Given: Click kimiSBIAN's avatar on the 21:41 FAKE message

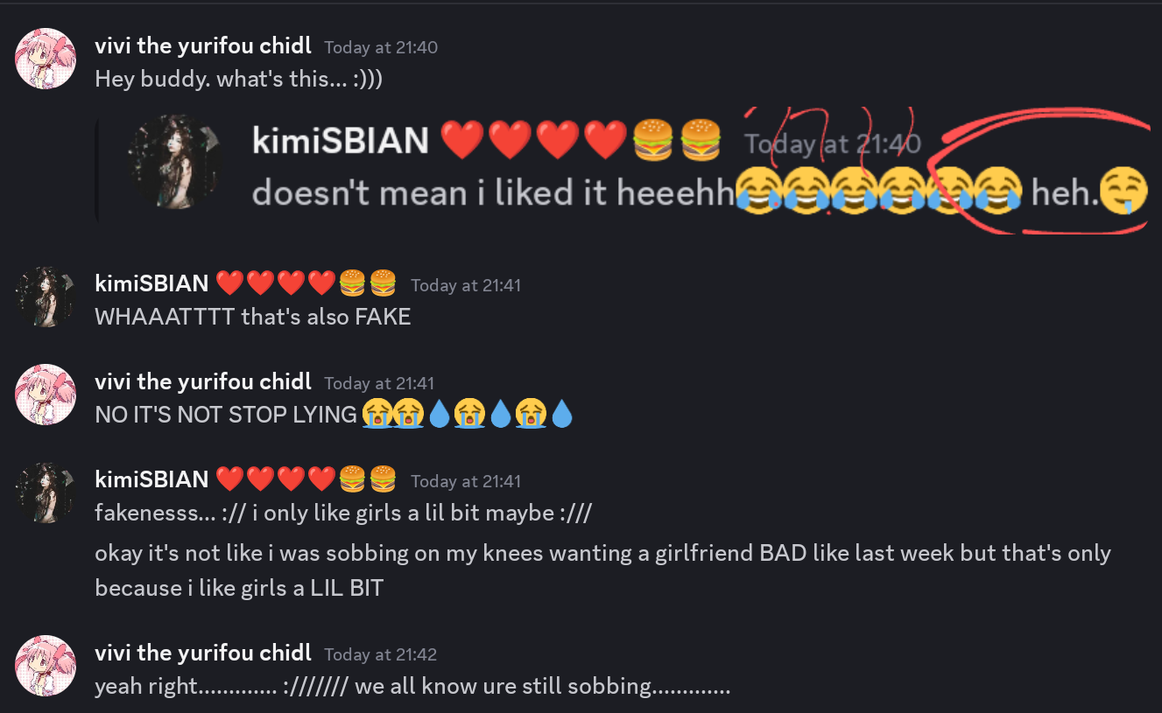Looking at the screenshot, I should 46,297.
